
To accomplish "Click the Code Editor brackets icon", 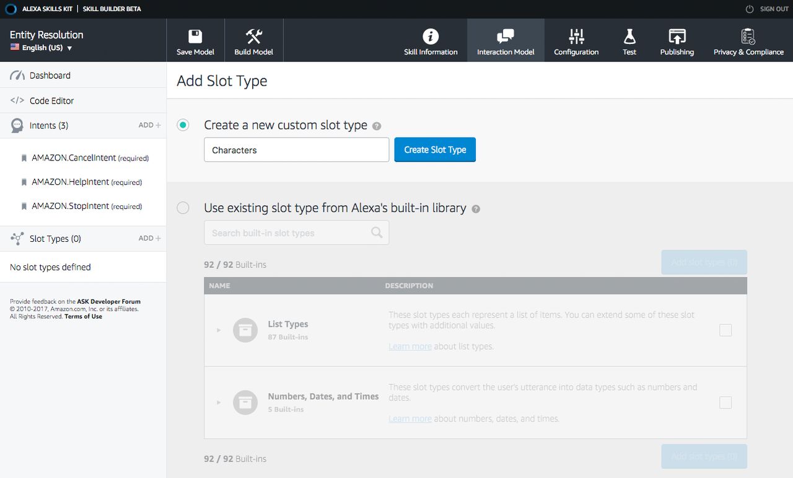I will coord(17,100).
